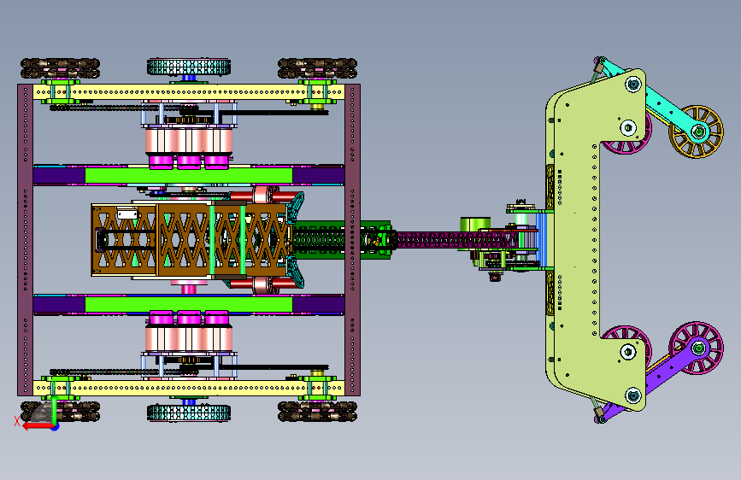Select the bottom center teal traction wheel
This screenshot has height=480, width=741.
189,413
